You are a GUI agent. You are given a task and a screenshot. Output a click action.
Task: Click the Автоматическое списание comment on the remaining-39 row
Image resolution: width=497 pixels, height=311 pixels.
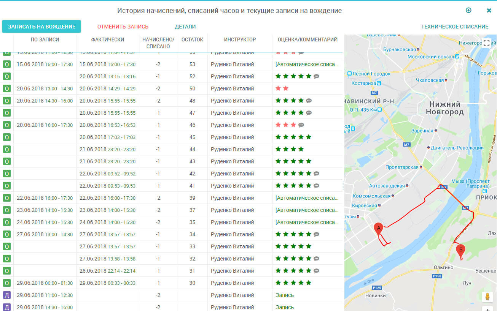click(x=307, y=198)
